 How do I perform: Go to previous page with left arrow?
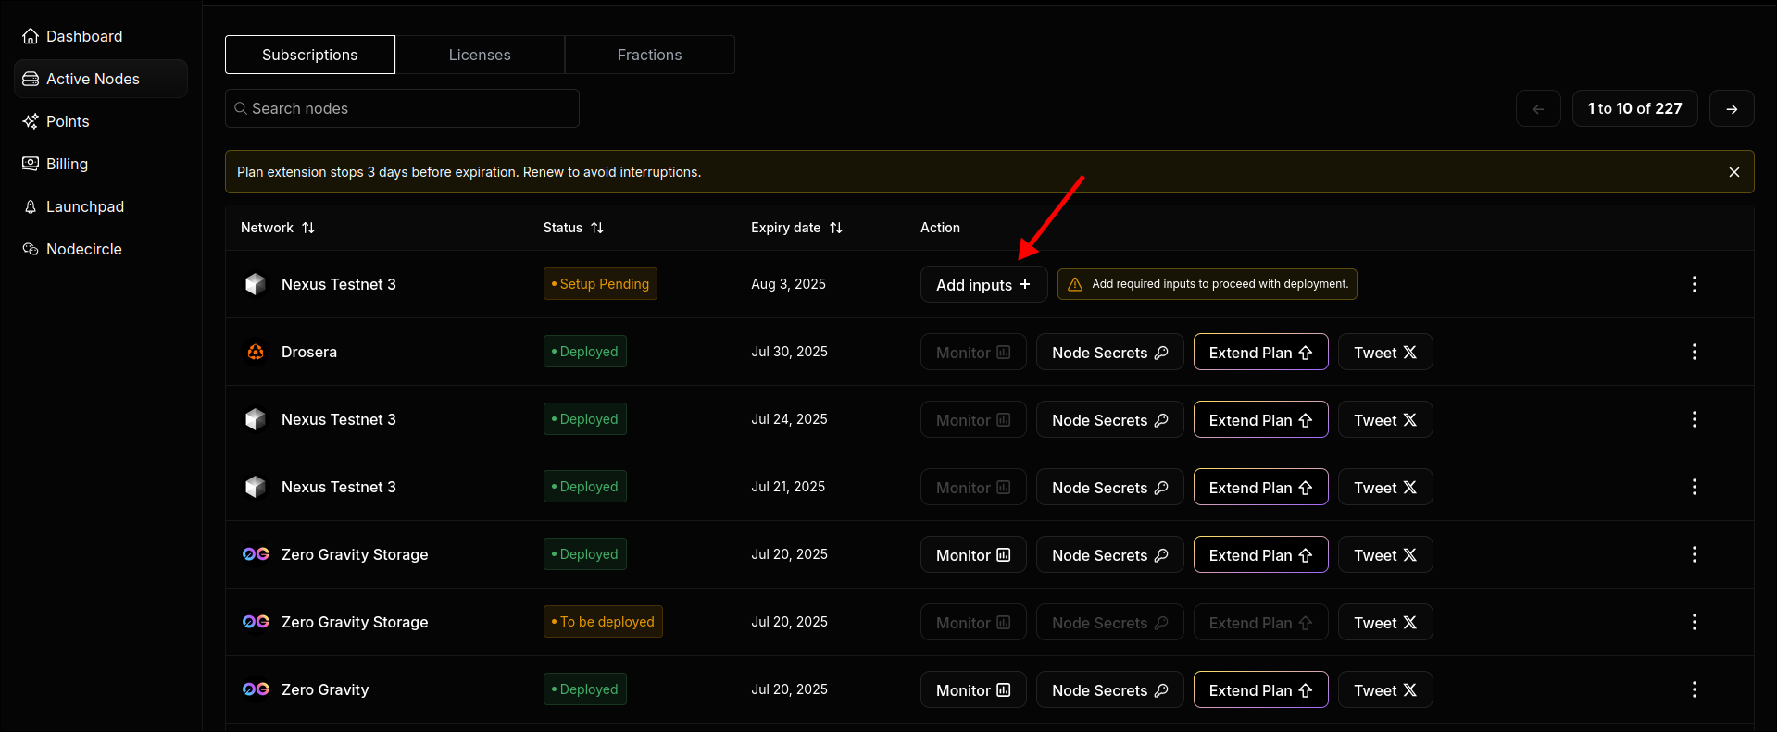(x=1538, y=108)
